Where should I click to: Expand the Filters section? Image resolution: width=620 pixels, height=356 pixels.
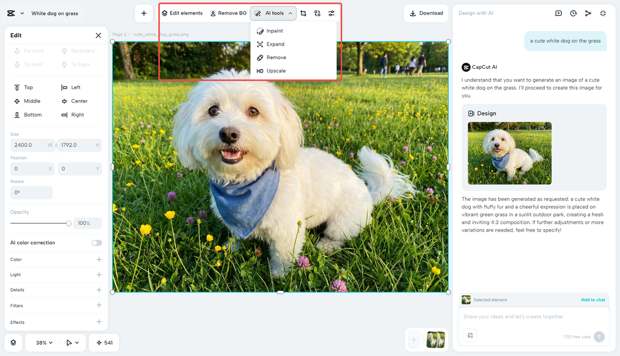pyautogui.click(x=99, y=306)
